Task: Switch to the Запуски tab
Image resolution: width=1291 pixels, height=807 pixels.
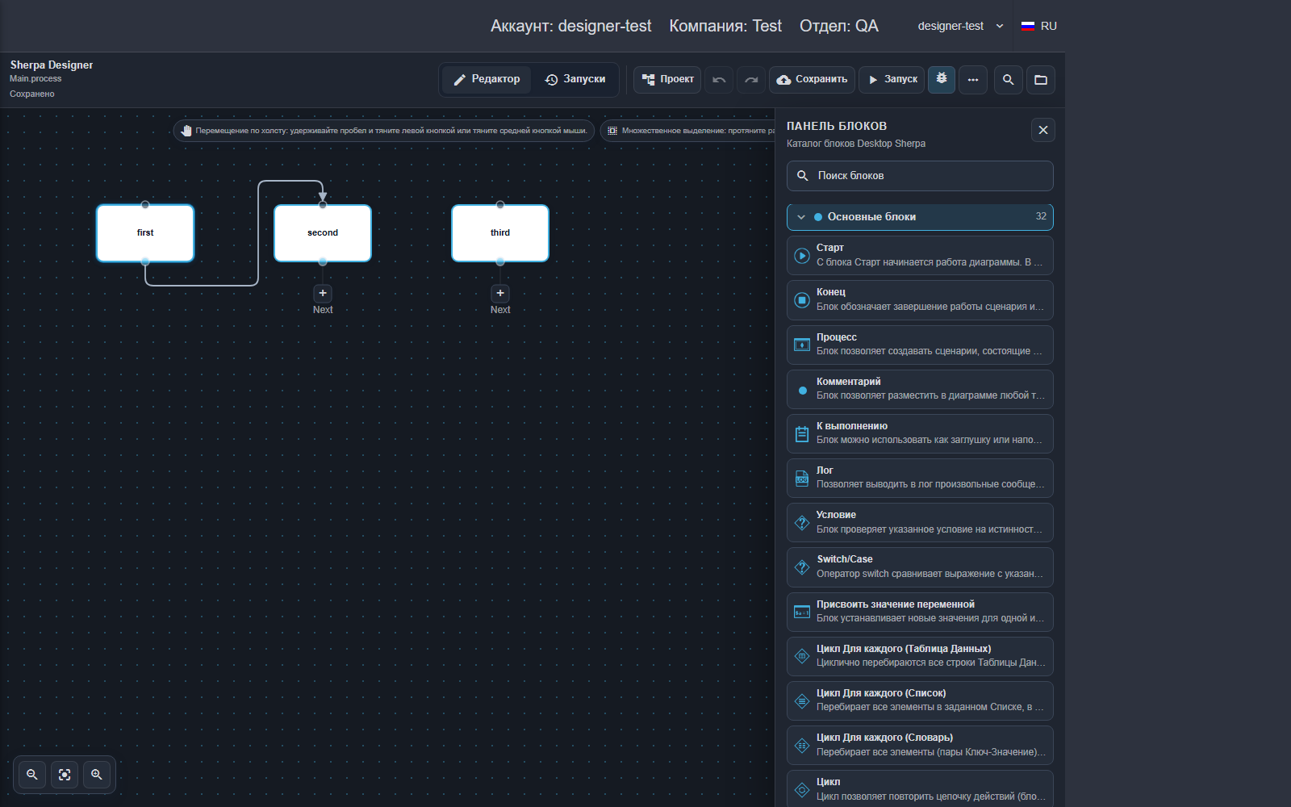Action: click(575, 79)
